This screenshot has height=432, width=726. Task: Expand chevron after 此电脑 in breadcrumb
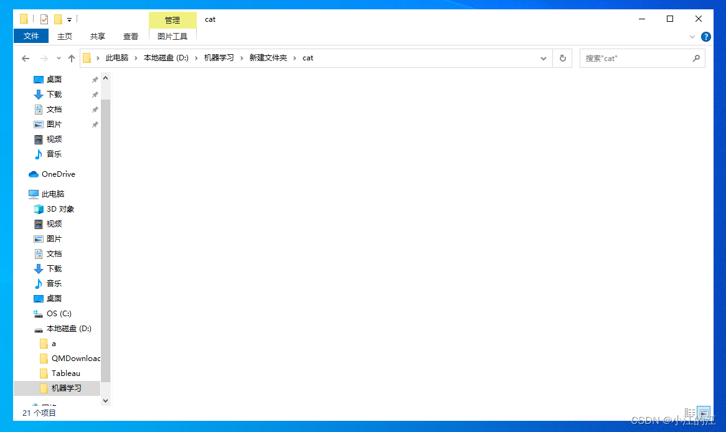point(136,58)
